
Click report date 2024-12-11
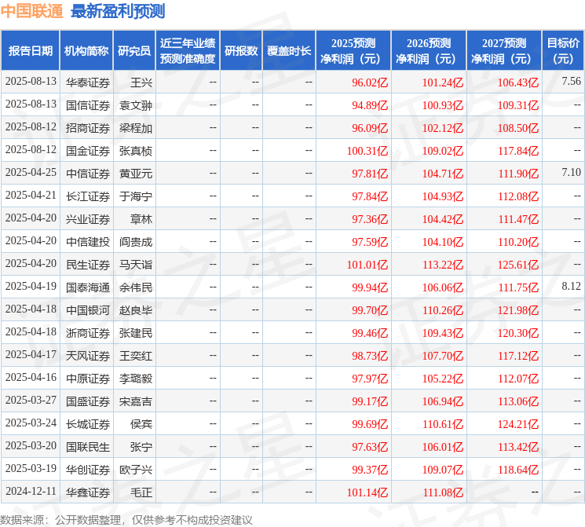pyautogui.click(x=31, y=491)
